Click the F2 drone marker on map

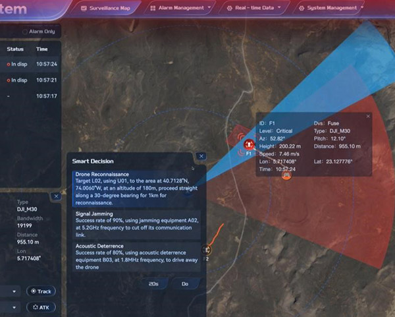(206, 250)
